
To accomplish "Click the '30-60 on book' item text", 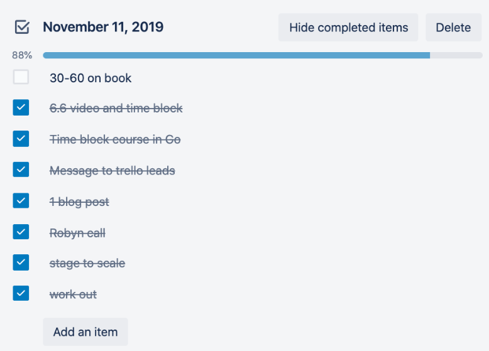I will (91, 78).
